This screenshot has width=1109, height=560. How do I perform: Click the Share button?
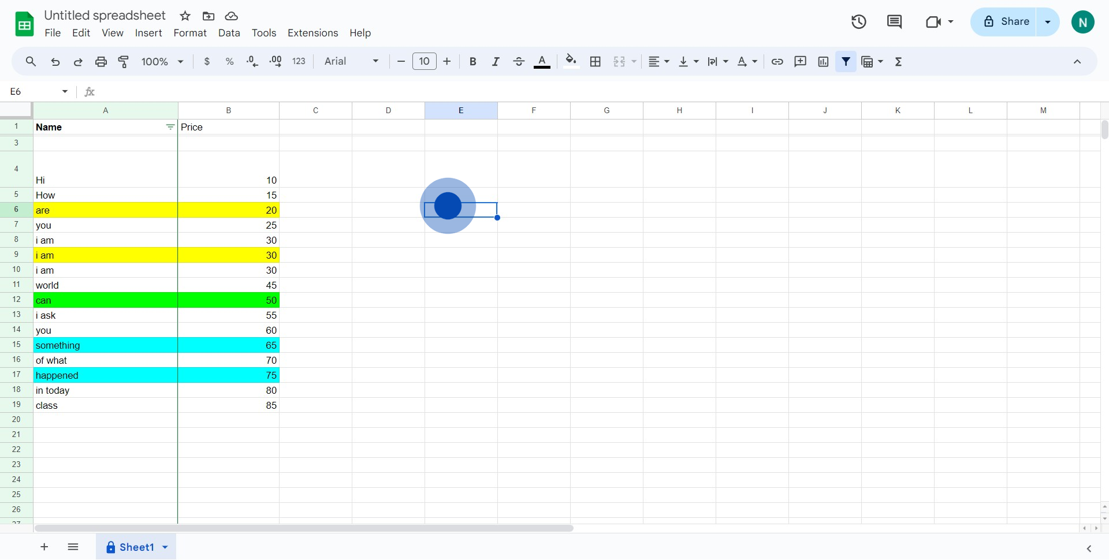click(1006, 22)
